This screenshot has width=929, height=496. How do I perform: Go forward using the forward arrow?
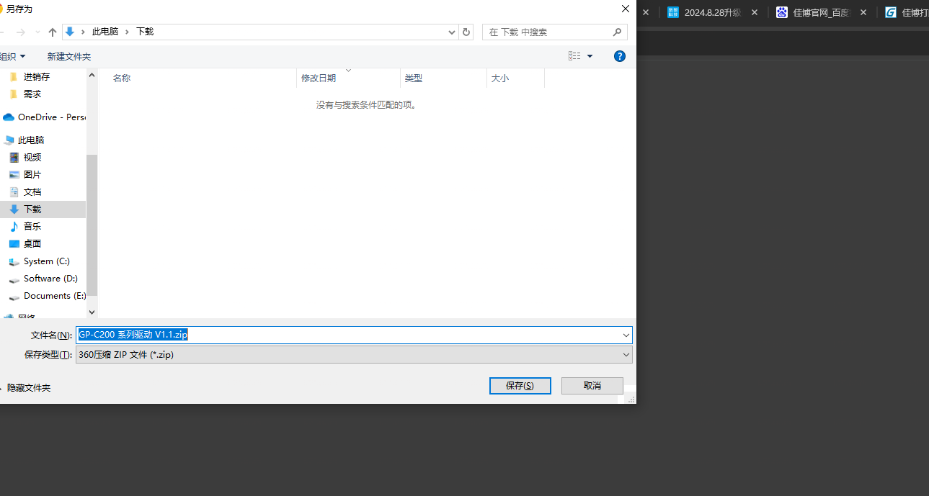click(21, 32)
